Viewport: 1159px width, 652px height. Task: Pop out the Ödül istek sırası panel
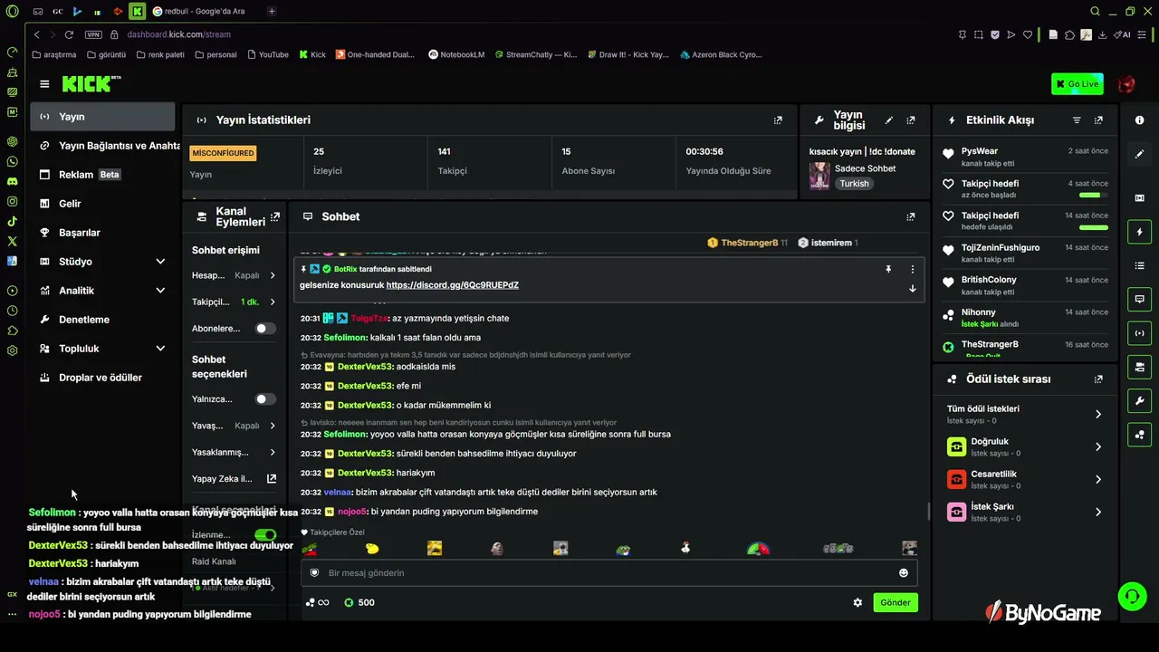pyautogui.click(x=1098, y=379)
